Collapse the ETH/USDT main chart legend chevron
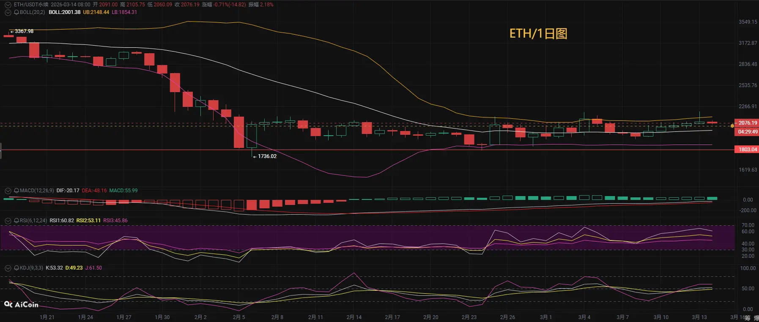The width and height of the screenshot is (759, 322). tap(8, 5)
